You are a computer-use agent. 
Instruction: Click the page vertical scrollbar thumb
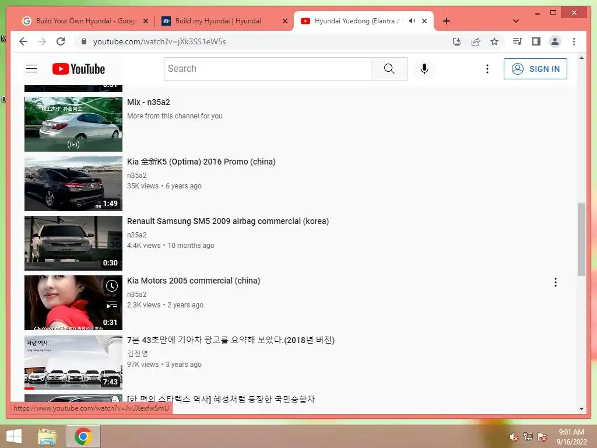[581, 239]
